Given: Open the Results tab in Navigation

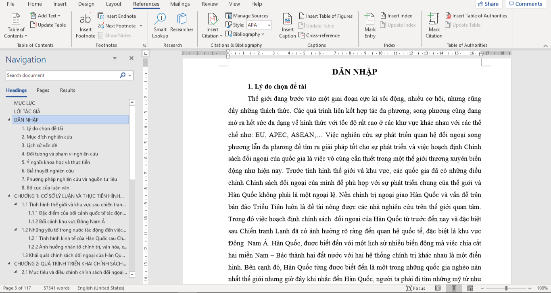Looking at the screenshot, I should click(x=67, y=90).
